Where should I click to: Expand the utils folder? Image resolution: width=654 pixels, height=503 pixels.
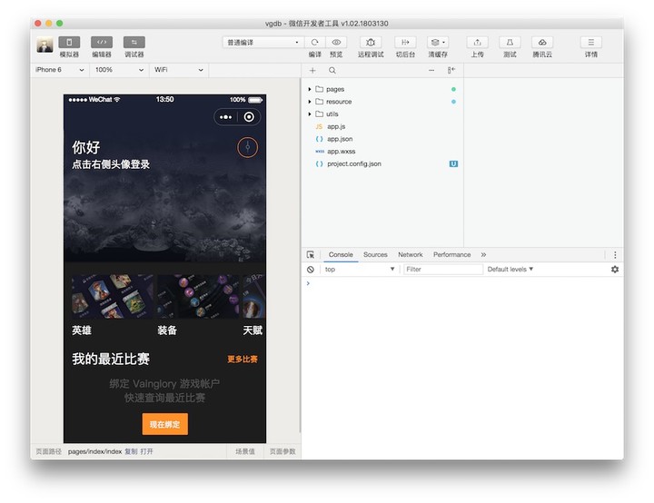(310, 114)
